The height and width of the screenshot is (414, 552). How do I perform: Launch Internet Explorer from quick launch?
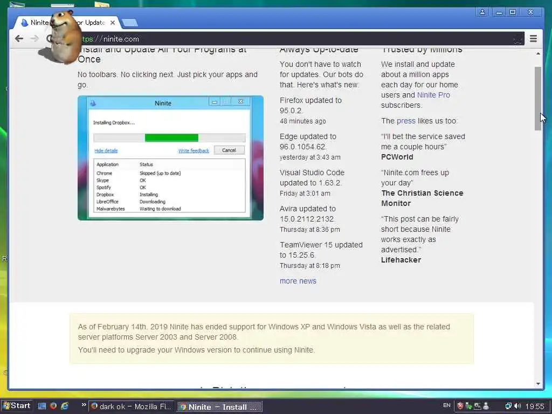[x=65, y=406]
